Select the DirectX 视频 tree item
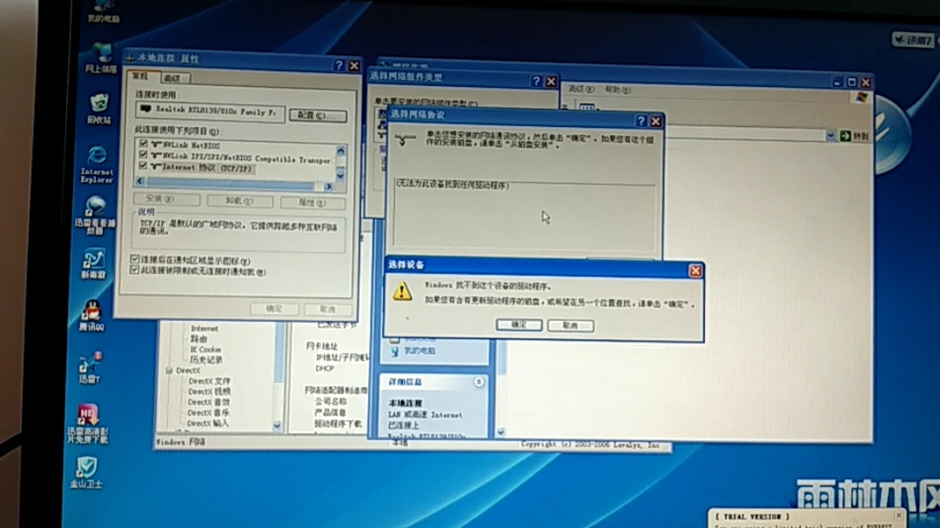940x528 pixels. point(209,392)
